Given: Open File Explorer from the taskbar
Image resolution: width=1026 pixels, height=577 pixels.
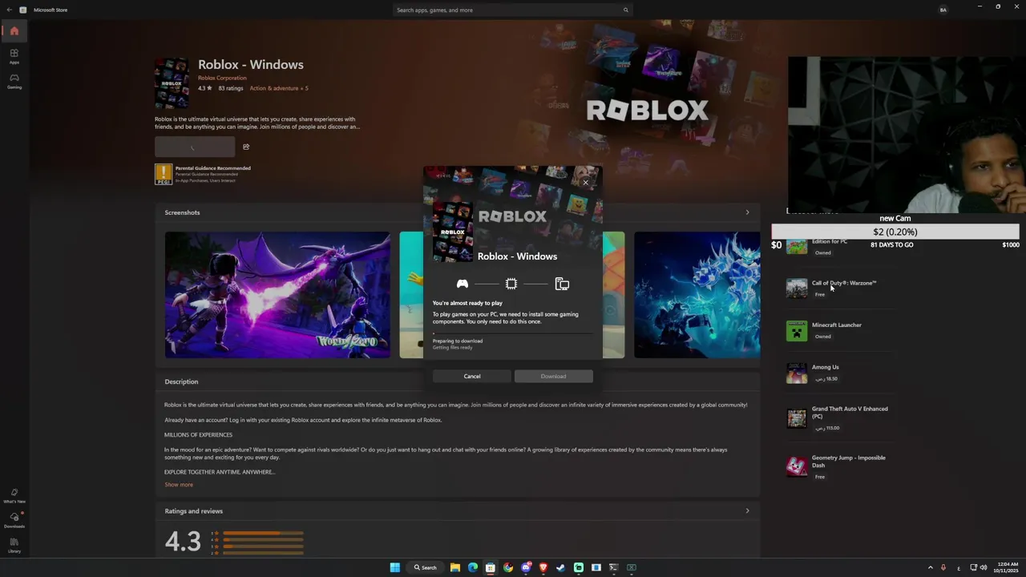Looking at the screenshot, I should point(454,567).
